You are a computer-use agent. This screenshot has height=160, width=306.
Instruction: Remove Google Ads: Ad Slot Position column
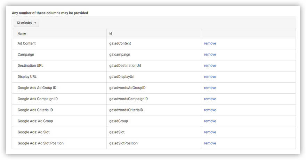tap(210, 143)
